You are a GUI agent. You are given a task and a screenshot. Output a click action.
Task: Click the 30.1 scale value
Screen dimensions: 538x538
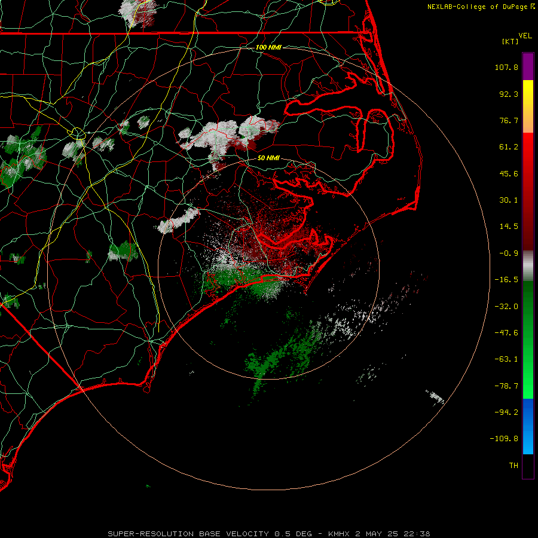[x=509, y=200]
